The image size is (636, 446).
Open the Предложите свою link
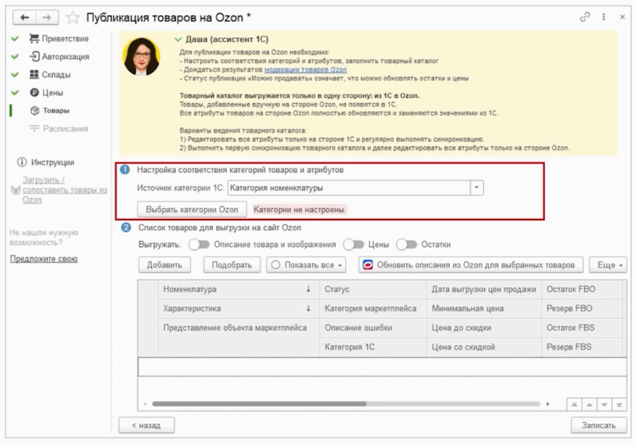(44, 259)
